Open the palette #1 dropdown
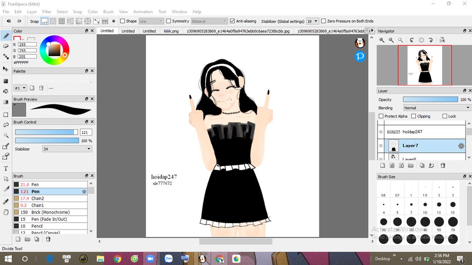This screenshot has height=265, width=472. click(20, 88)
